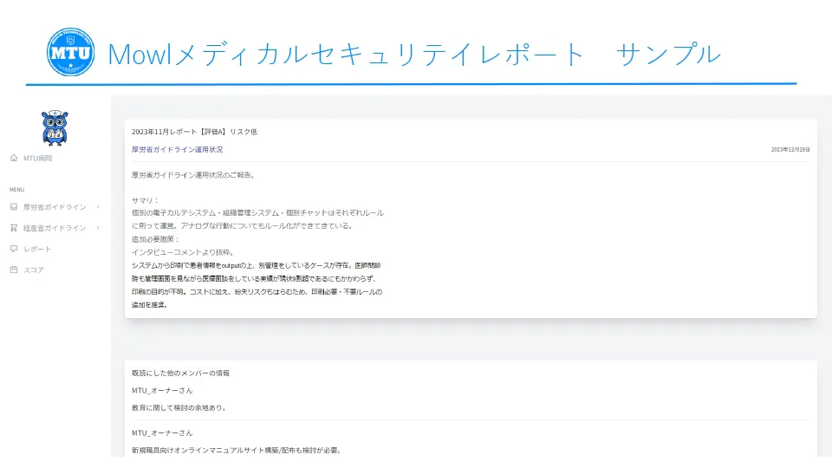Open the スコア menu item

tap(34, 270)
